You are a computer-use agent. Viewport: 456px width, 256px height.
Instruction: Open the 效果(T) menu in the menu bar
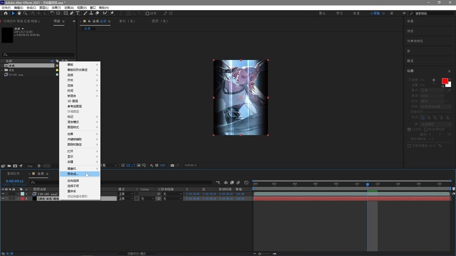coord(56,8)
